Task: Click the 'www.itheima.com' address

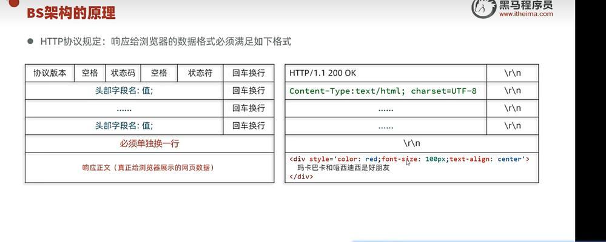Action: (526, 14)
